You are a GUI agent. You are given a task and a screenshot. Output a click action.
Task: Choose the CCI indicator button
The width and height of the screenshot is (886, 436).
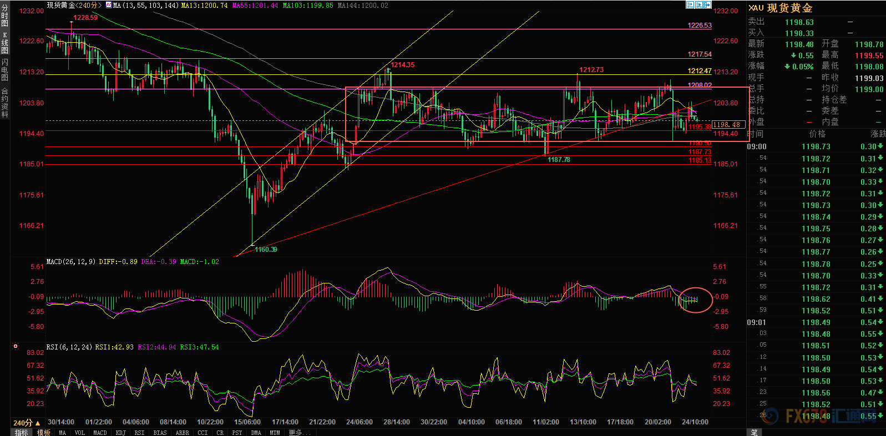click(202, 433)
